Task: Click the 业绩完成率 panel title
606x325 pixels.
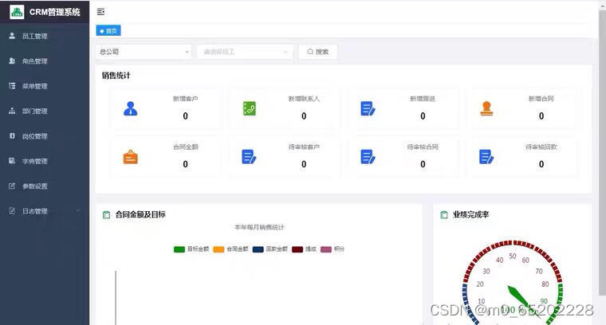Action: click(470, 214)
